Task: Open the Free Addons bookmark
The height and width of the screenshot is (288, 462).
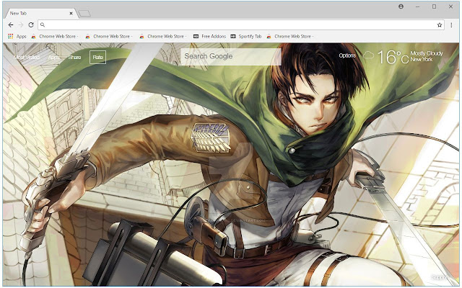Action: tap(209, 37)
